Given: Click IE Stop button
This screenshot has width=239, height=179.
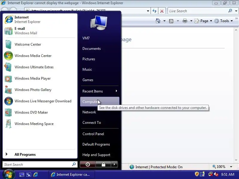Looking at the screenshot, I should pyautogui.click(x=162, y=11).
